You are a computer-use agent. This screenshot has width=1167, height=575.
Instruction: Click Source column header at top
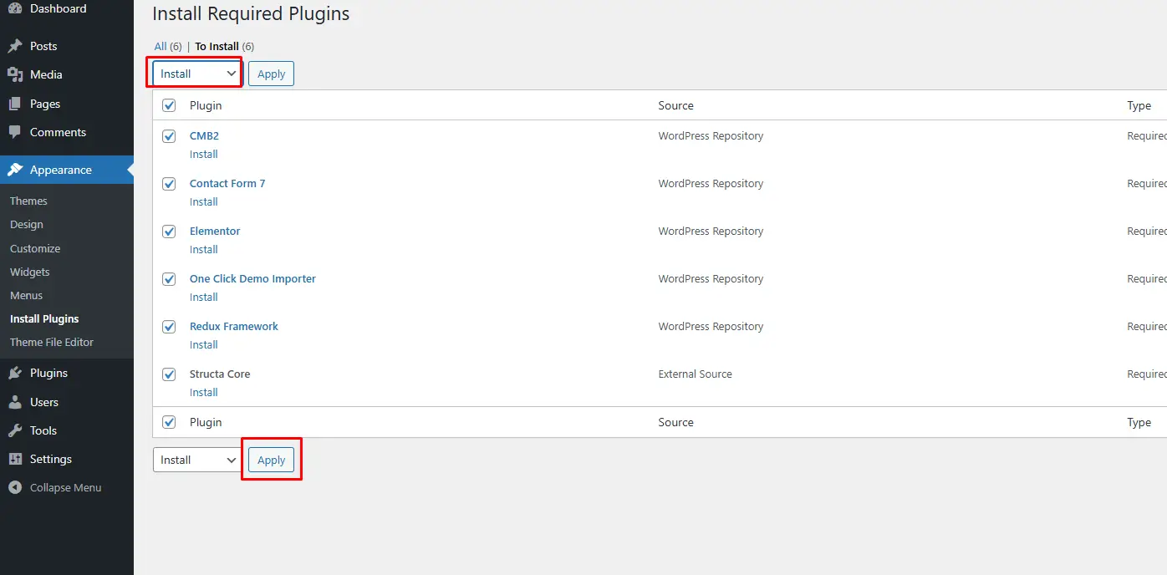click(675, 105)
